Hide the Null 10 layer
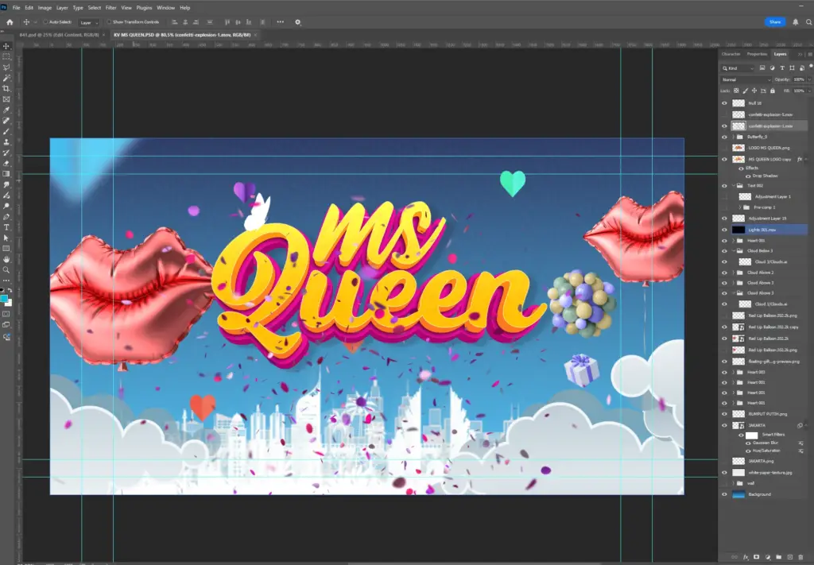Viewport: 814px width, 565px height. click(x=724, y=103)
